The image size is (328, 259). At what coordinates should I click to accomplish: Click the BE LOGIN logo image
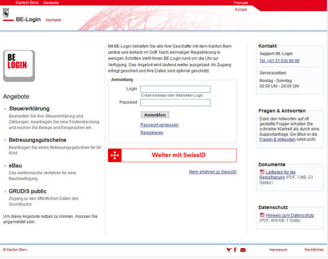click(19, 66)
